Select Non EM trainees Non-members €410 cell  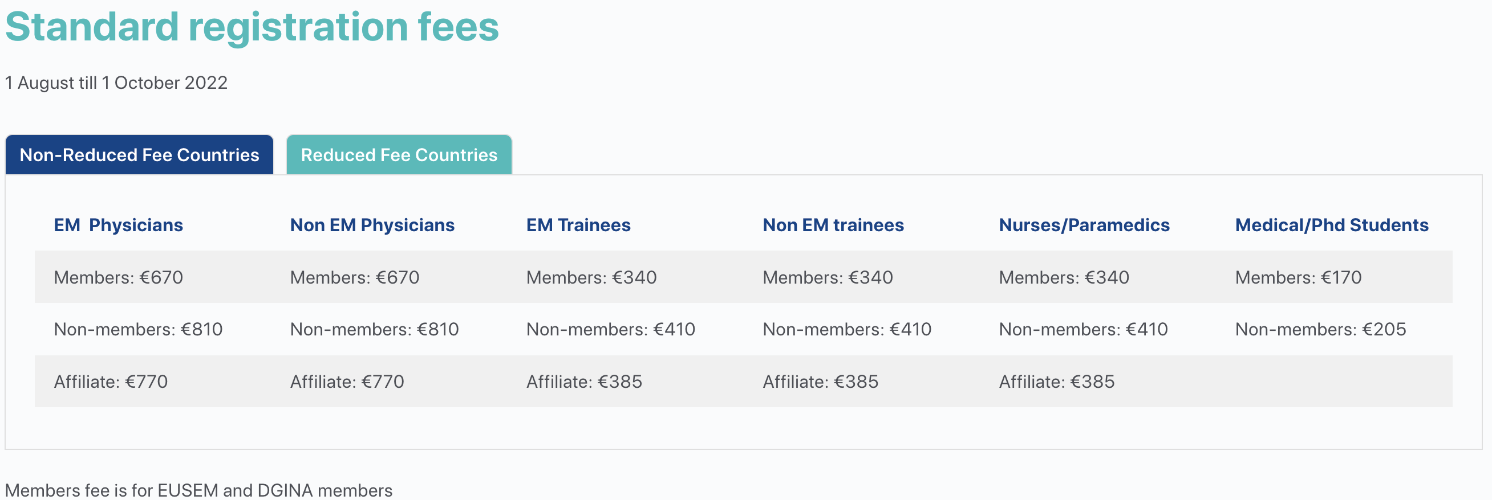point(847,330)
